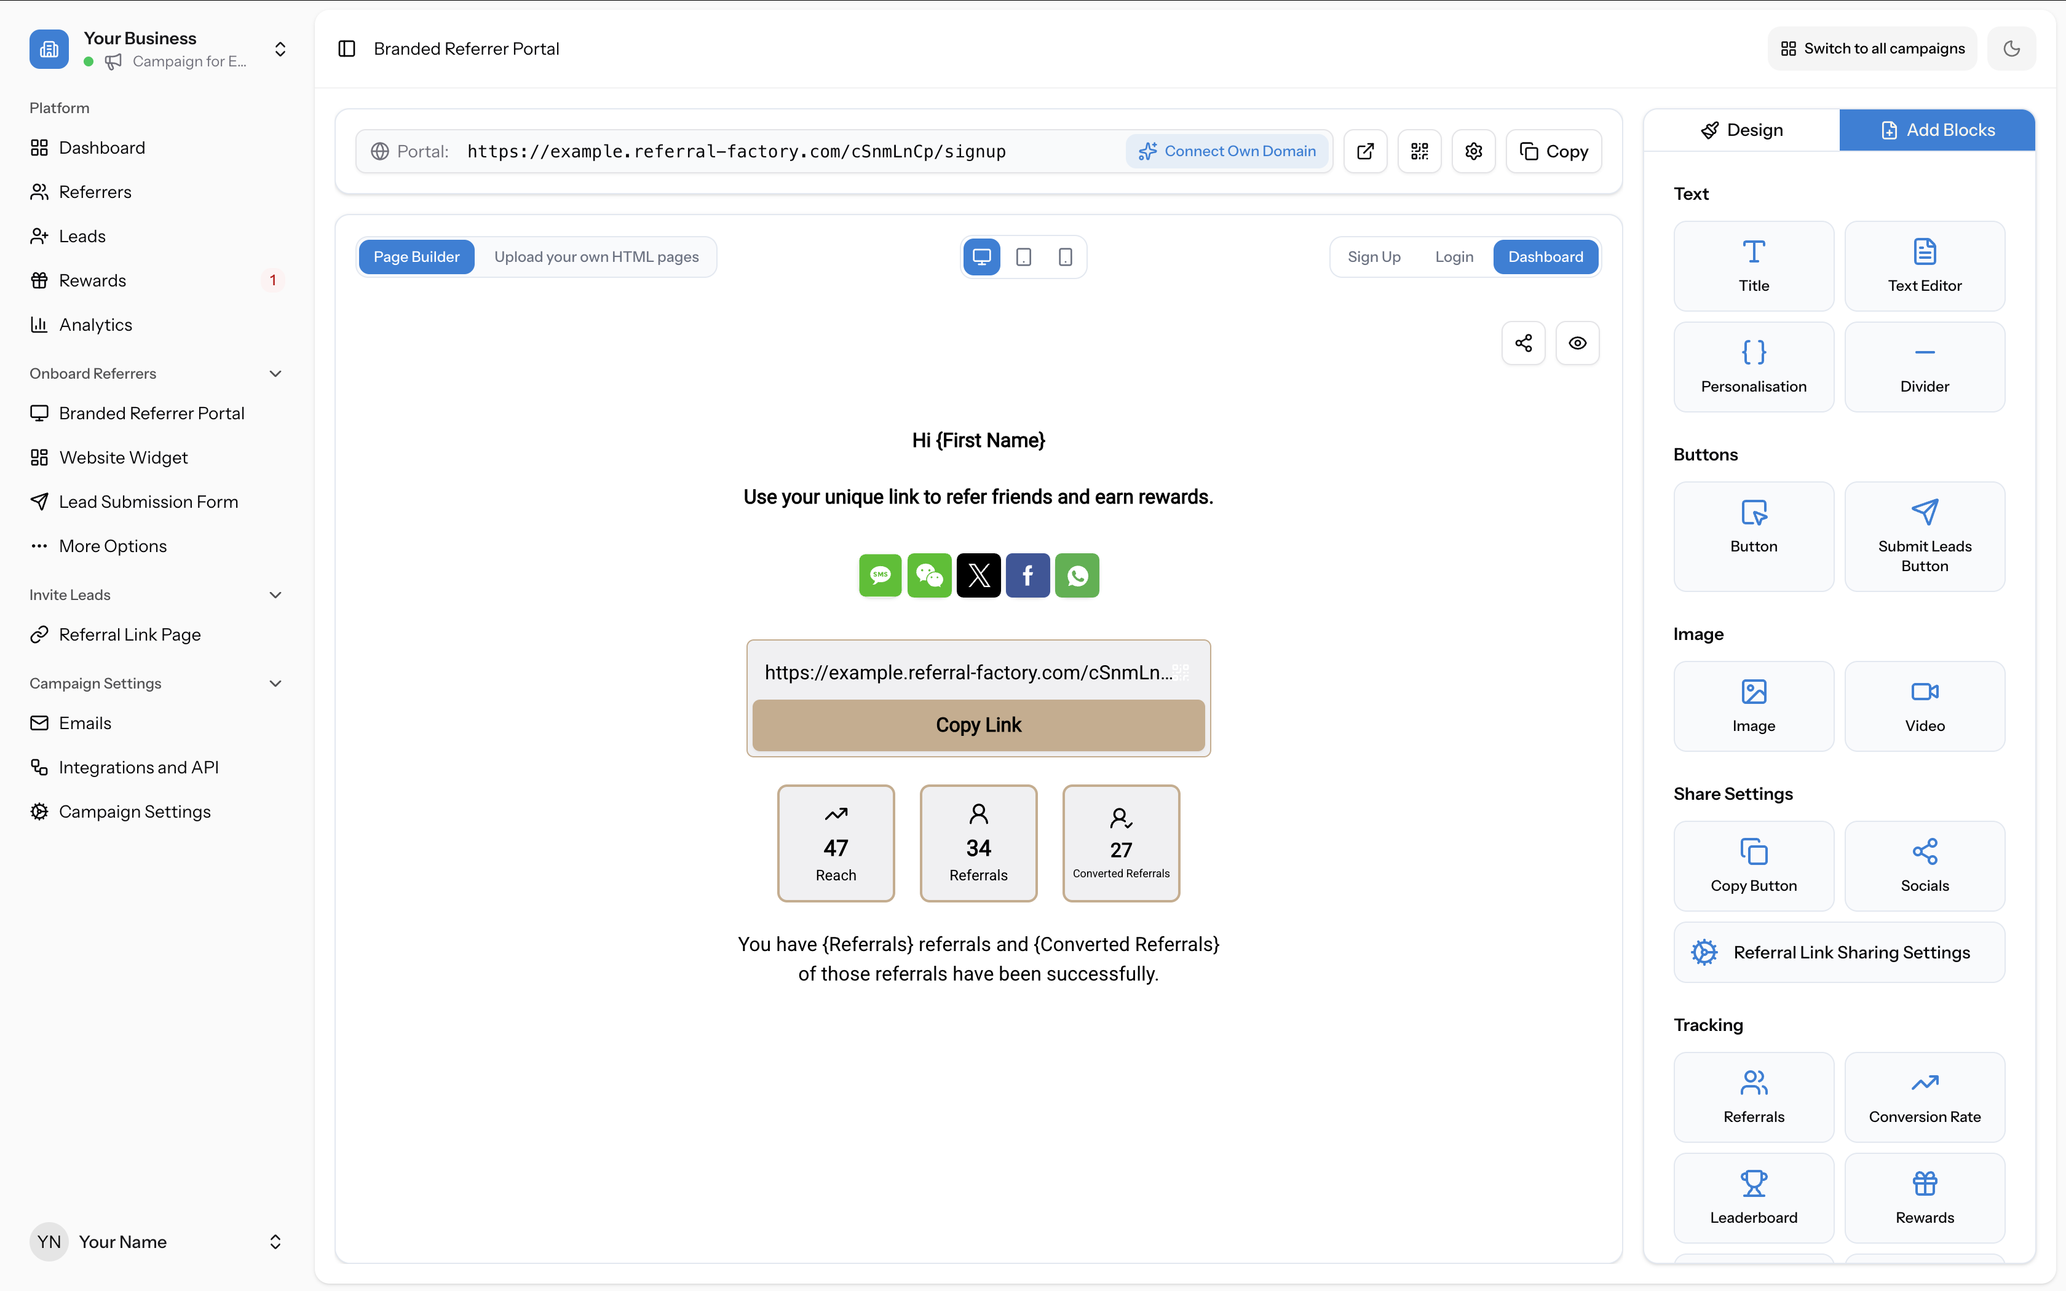Click the Connect Own Domain button
Image resolution: width=2066 pixels, height=1291 pixels.
[1228, 150]
